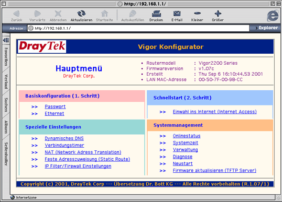Print page with Drucken icon
The width and height of the screenshot is (282, 202).
click(156, 14)
